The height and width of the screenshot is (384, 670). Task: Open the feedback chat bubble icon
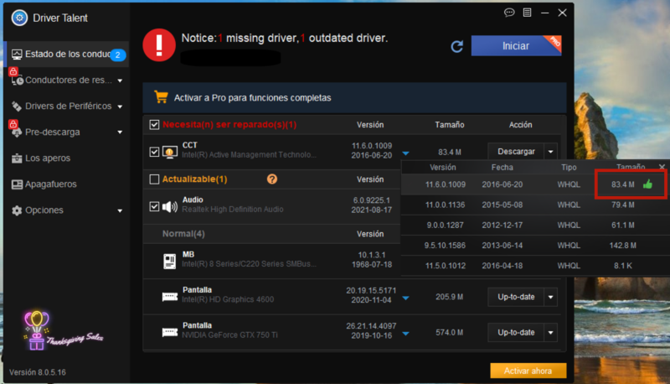tap(509, 13)
